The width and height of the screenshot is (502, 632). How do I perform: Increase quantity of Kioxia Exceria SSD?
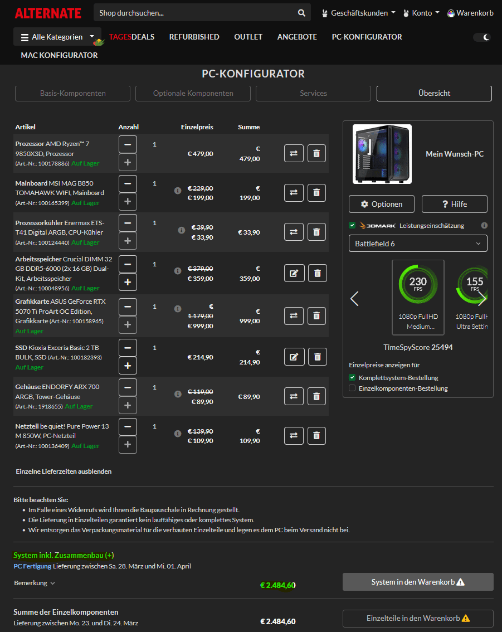[128, 366]
